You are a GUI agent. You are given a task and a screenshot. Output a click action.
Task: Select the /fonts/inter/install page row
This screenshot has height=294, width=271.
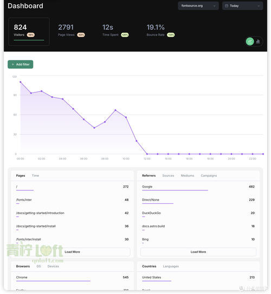point(72,240)
